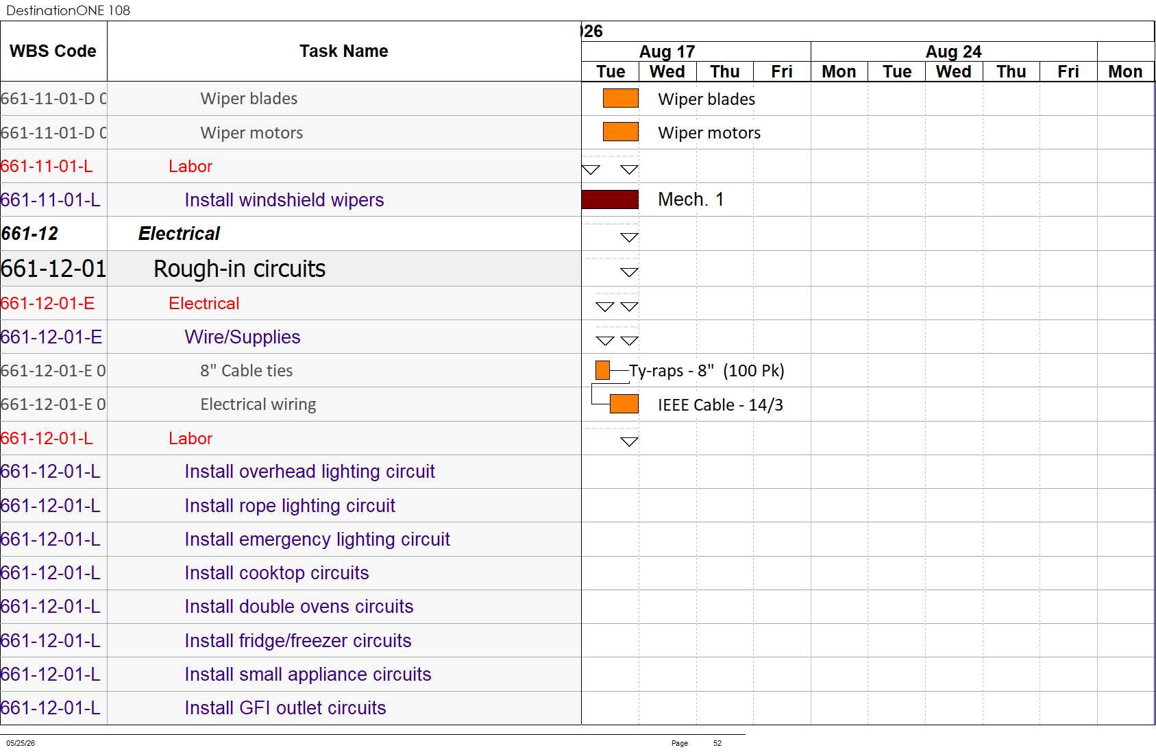This screenshot has width=1156, height=752.
Task: Select Install fridge/freezer circuits task
Action: pos(291,640)
